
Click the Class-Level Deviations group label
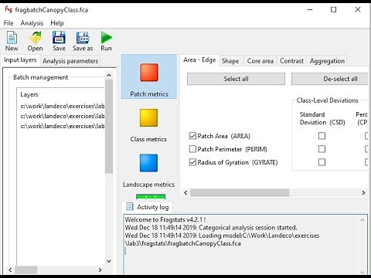point(328,100)
